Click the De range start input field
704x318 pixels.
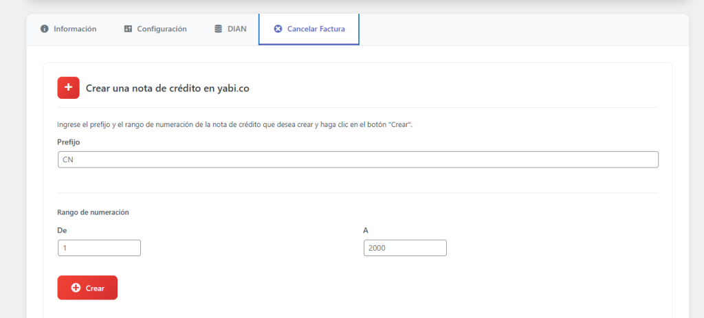(x=99, y=248)
